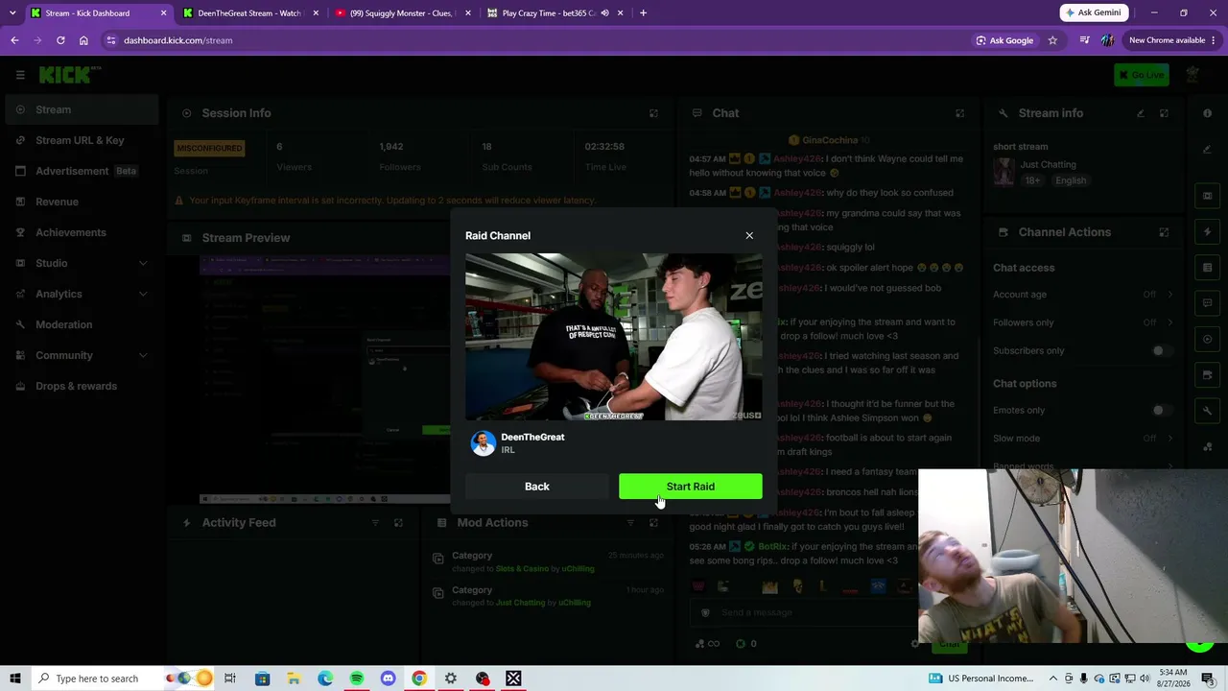Click the info icon in right rail
This screenshot has height=691, width=1228.
(x=1207, y=113)
